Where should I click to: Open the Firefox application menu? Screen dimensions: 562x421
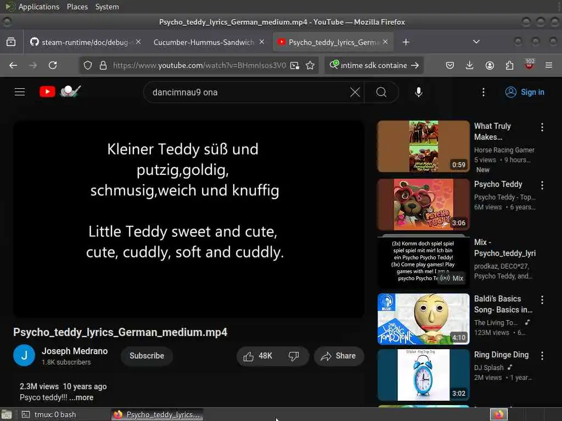pos(549,66)
